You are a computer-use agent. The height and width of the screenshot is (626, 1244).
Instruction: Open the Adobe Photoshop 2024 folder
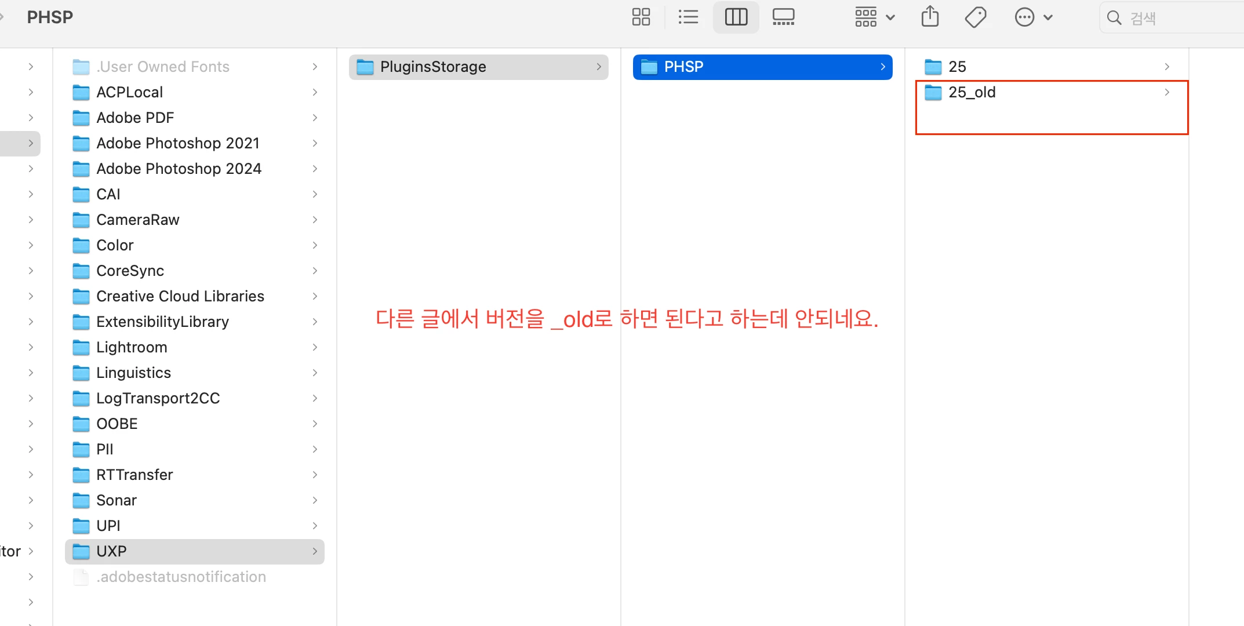179,169
